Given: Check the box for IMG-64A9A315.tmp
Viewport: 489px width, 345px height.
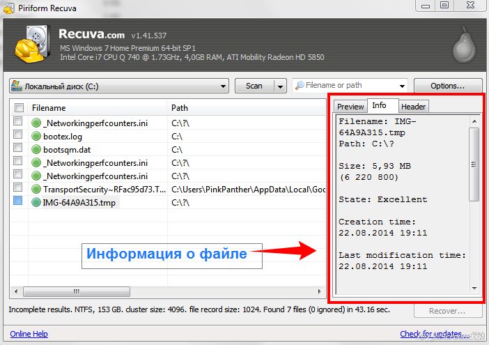Looking at the screenshot, I should [18, 200].
